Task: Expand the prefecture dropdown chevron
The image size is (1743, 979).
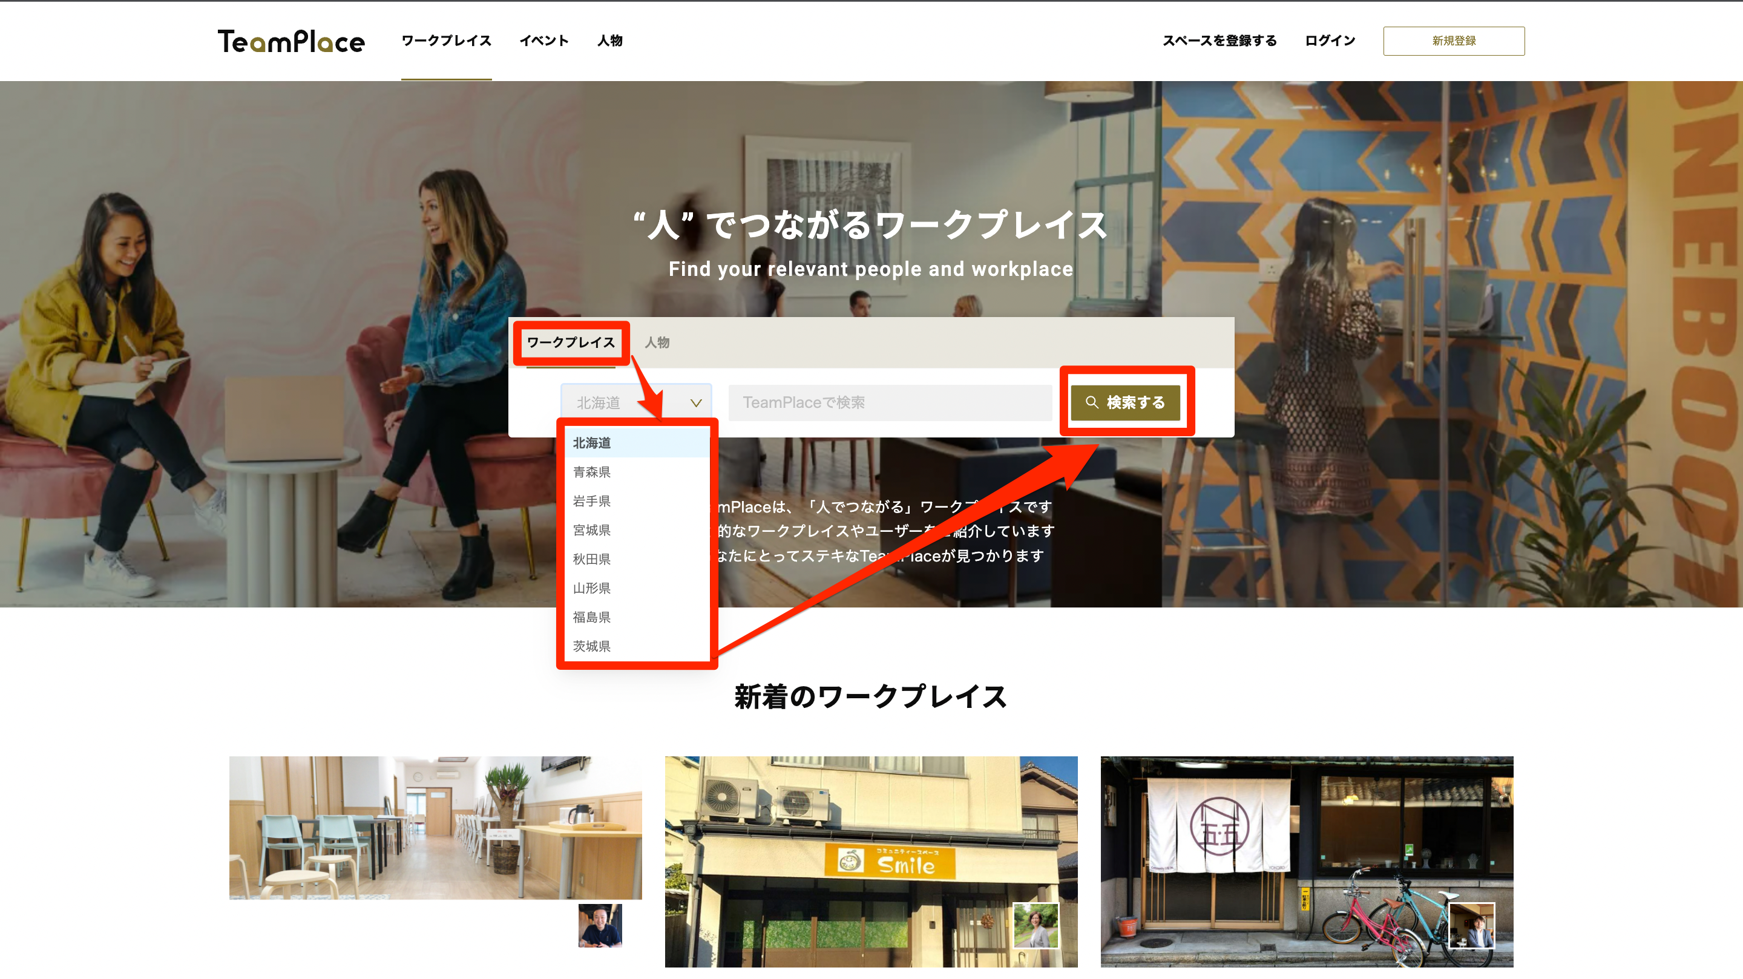Action: click(x=695, y=402)
